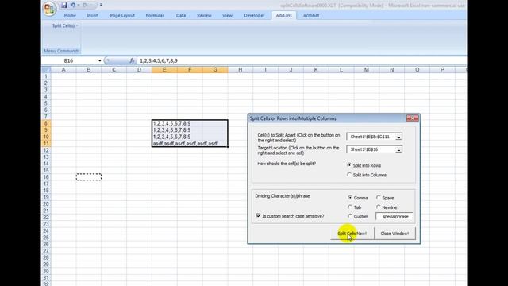Click the cell containing asdf,asdf,asdf,asdf,asdf,asdf
The height and width of the screenshot is (286, 508).
point(164,143)
